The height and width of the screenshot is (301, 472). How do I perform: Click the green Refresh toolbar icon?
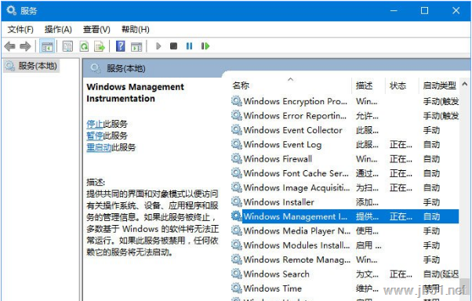(84, 46)
